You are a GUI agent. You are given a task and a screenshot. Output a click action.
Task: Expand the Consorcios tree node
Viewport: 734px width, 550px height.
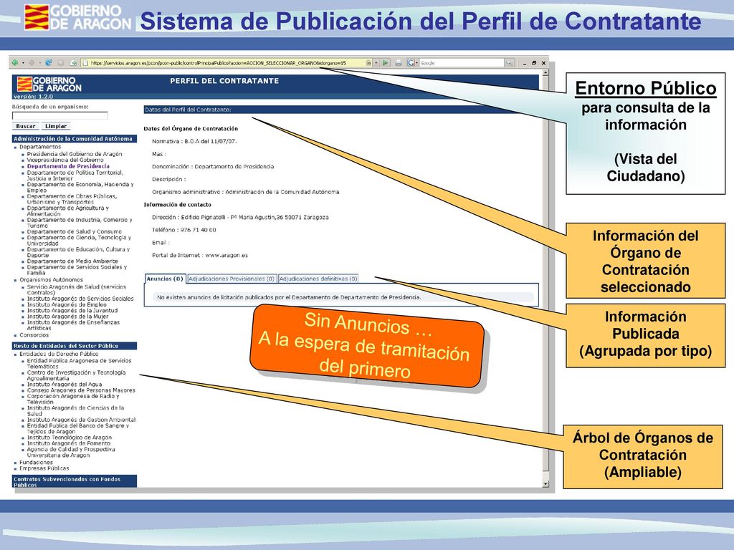34,335
